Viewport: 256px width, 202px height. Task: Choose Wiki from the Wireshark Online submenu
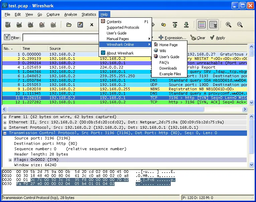coord(163,50)
